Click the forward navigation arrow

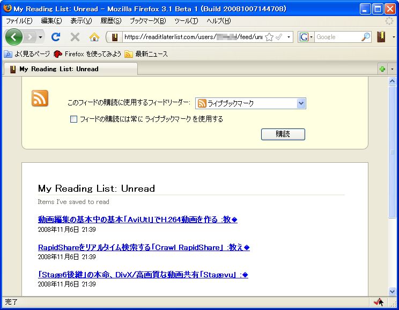30,37
